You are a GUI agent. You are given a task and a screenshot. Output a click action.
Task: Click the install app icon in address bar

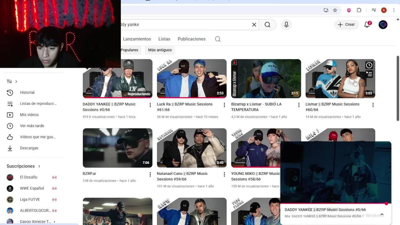tap(326, 10)
